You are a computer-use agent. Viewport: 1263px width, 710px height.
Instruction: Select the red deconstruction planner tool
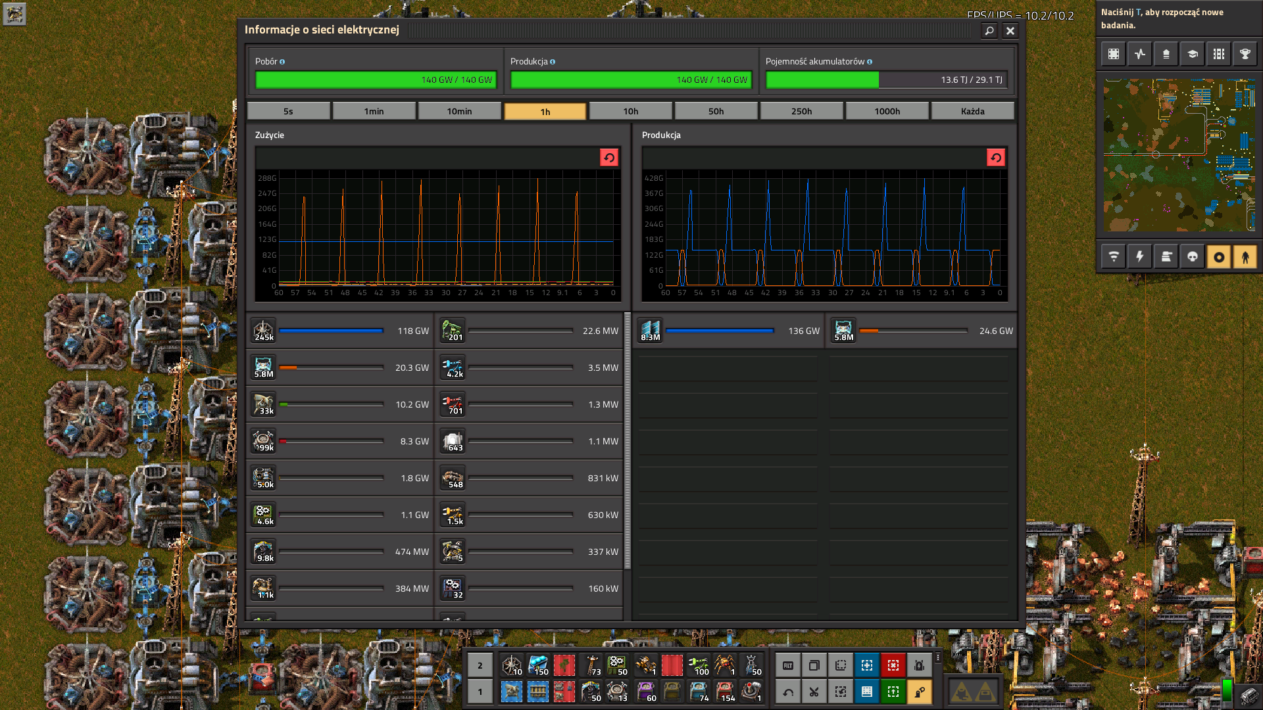click(x=893, y=665)
